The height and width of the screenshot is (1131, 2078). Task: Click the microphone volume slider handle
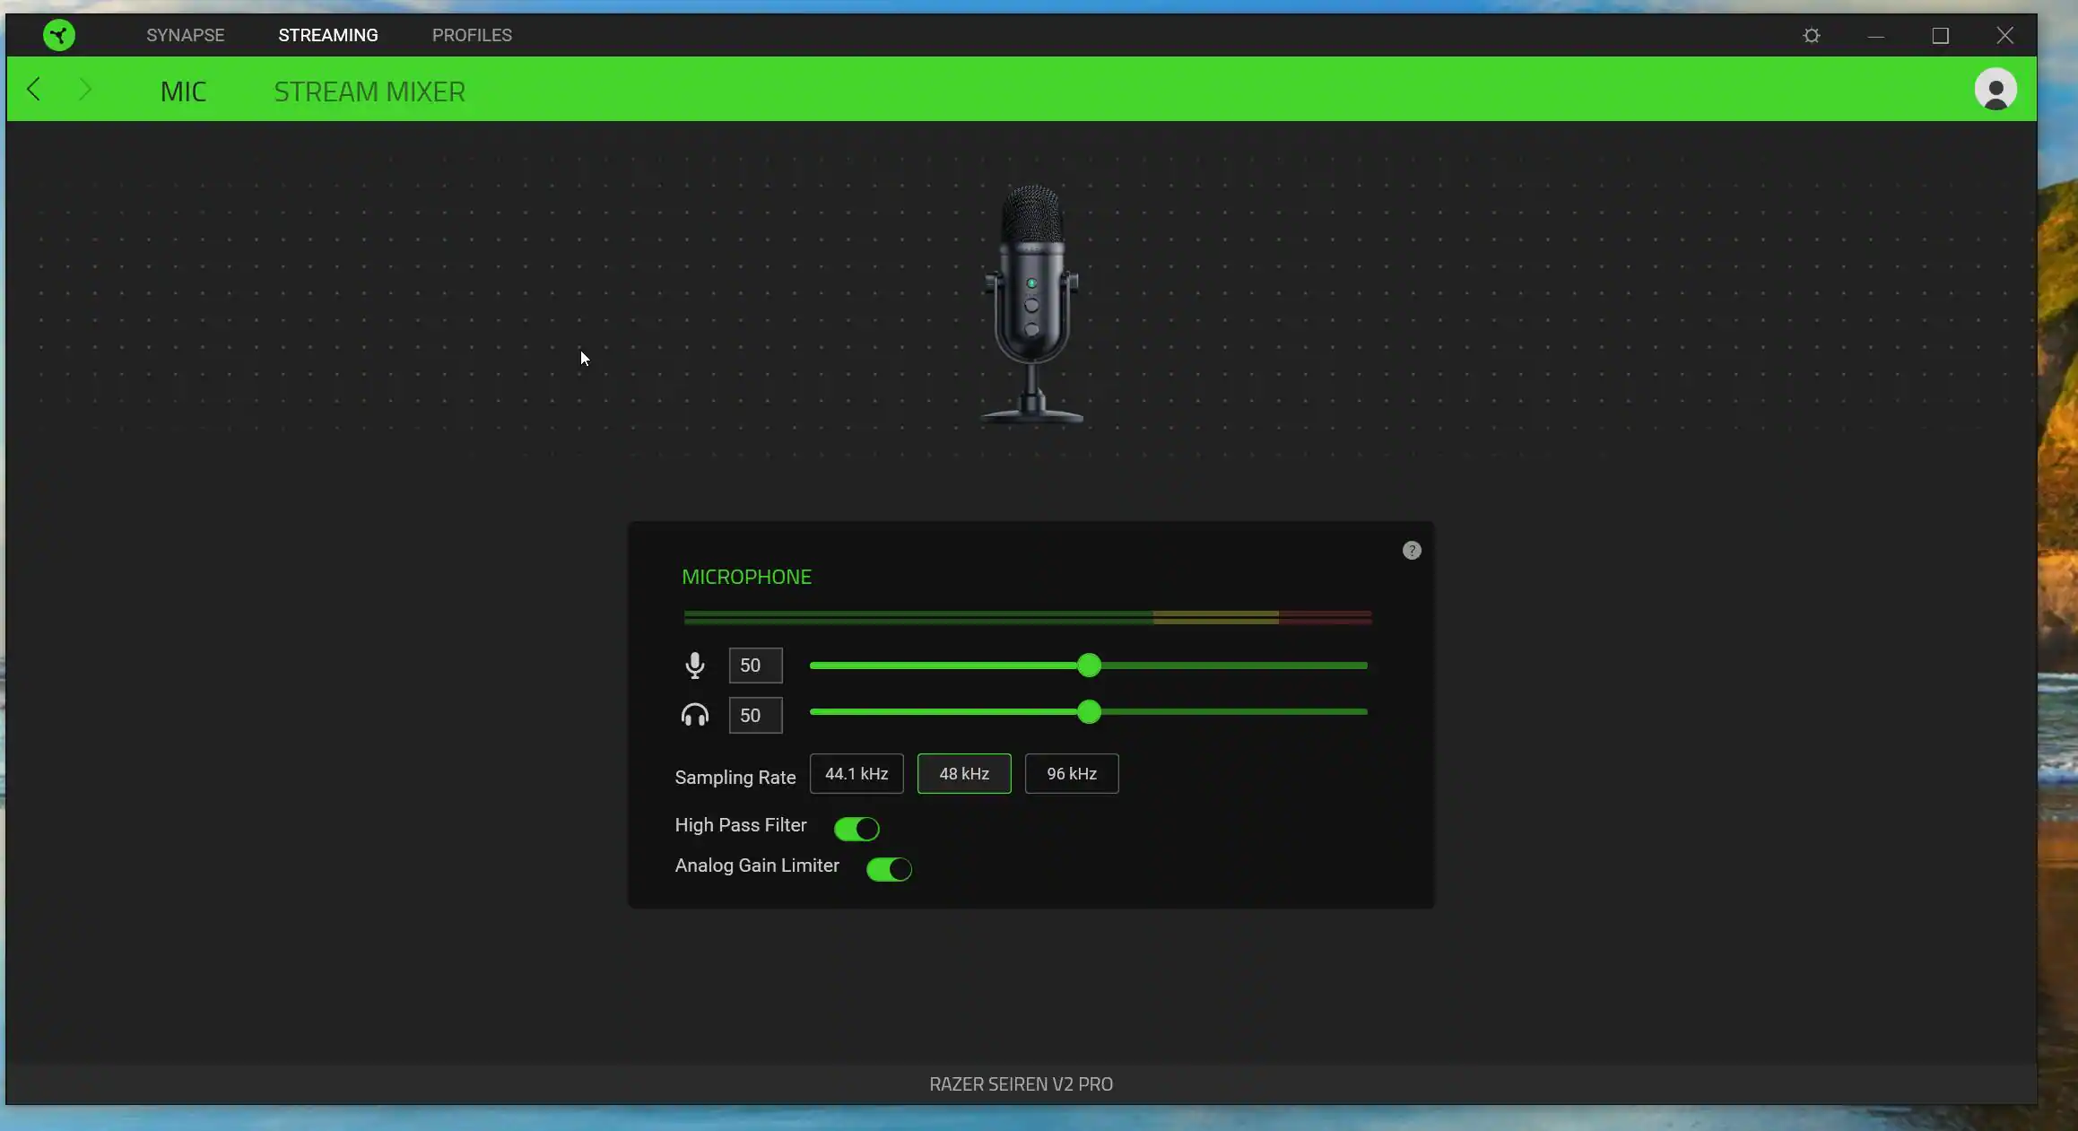(x=1089, y=666)
